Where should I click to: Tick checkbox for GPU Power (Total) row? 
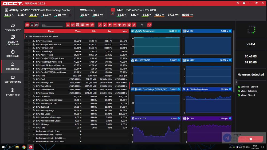point(29,55)
